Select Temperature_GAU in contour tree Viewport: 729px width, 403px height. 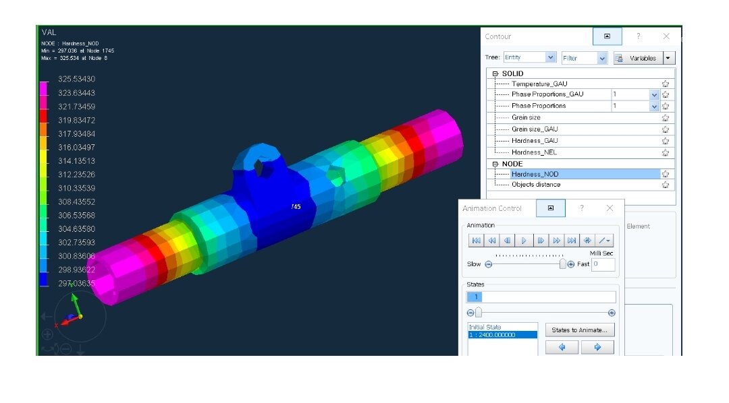tap(539, 84)
